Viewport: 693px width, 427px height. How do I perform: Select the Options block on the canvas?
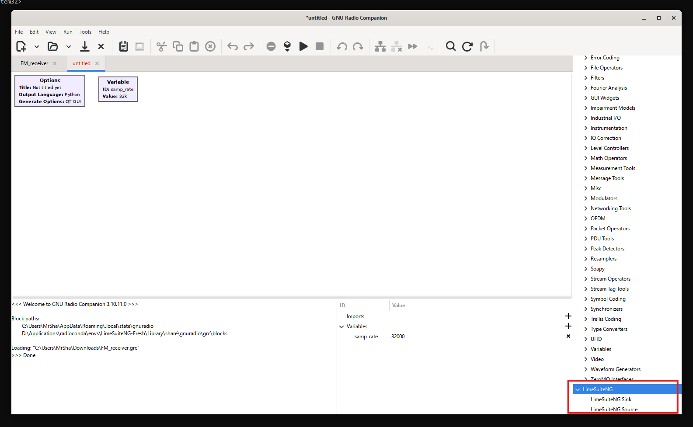click(x=50, y=91)
